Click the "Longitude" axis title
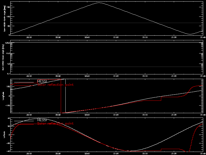The height and width of the screenshot is (155, 206). pyautogui.click(x=3, y=96)
